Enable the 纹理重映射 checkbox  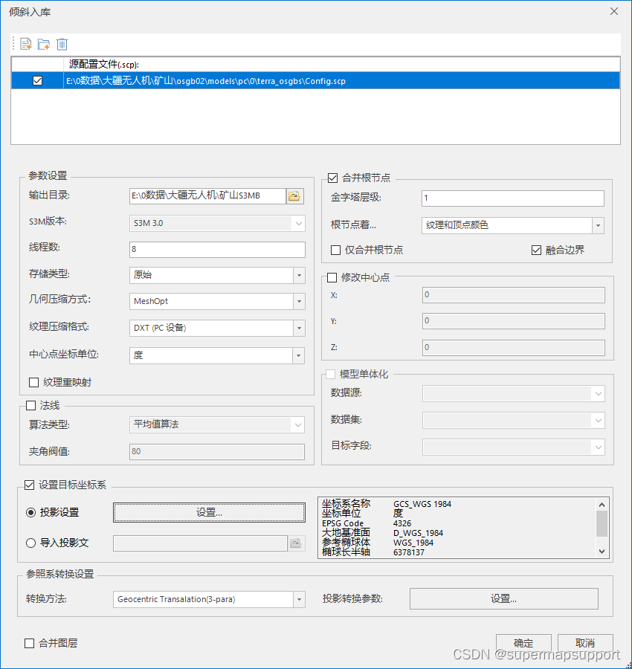pos(31,382)
